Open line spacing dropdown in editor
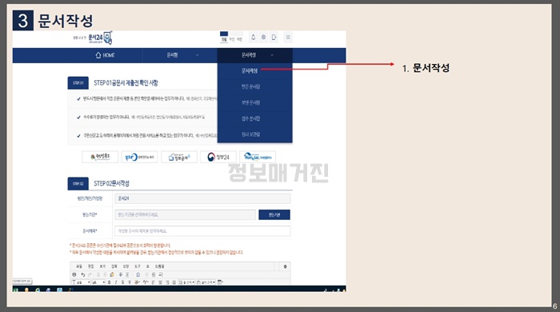The width and height of the screenshot is (560, 312). point(186,282)
